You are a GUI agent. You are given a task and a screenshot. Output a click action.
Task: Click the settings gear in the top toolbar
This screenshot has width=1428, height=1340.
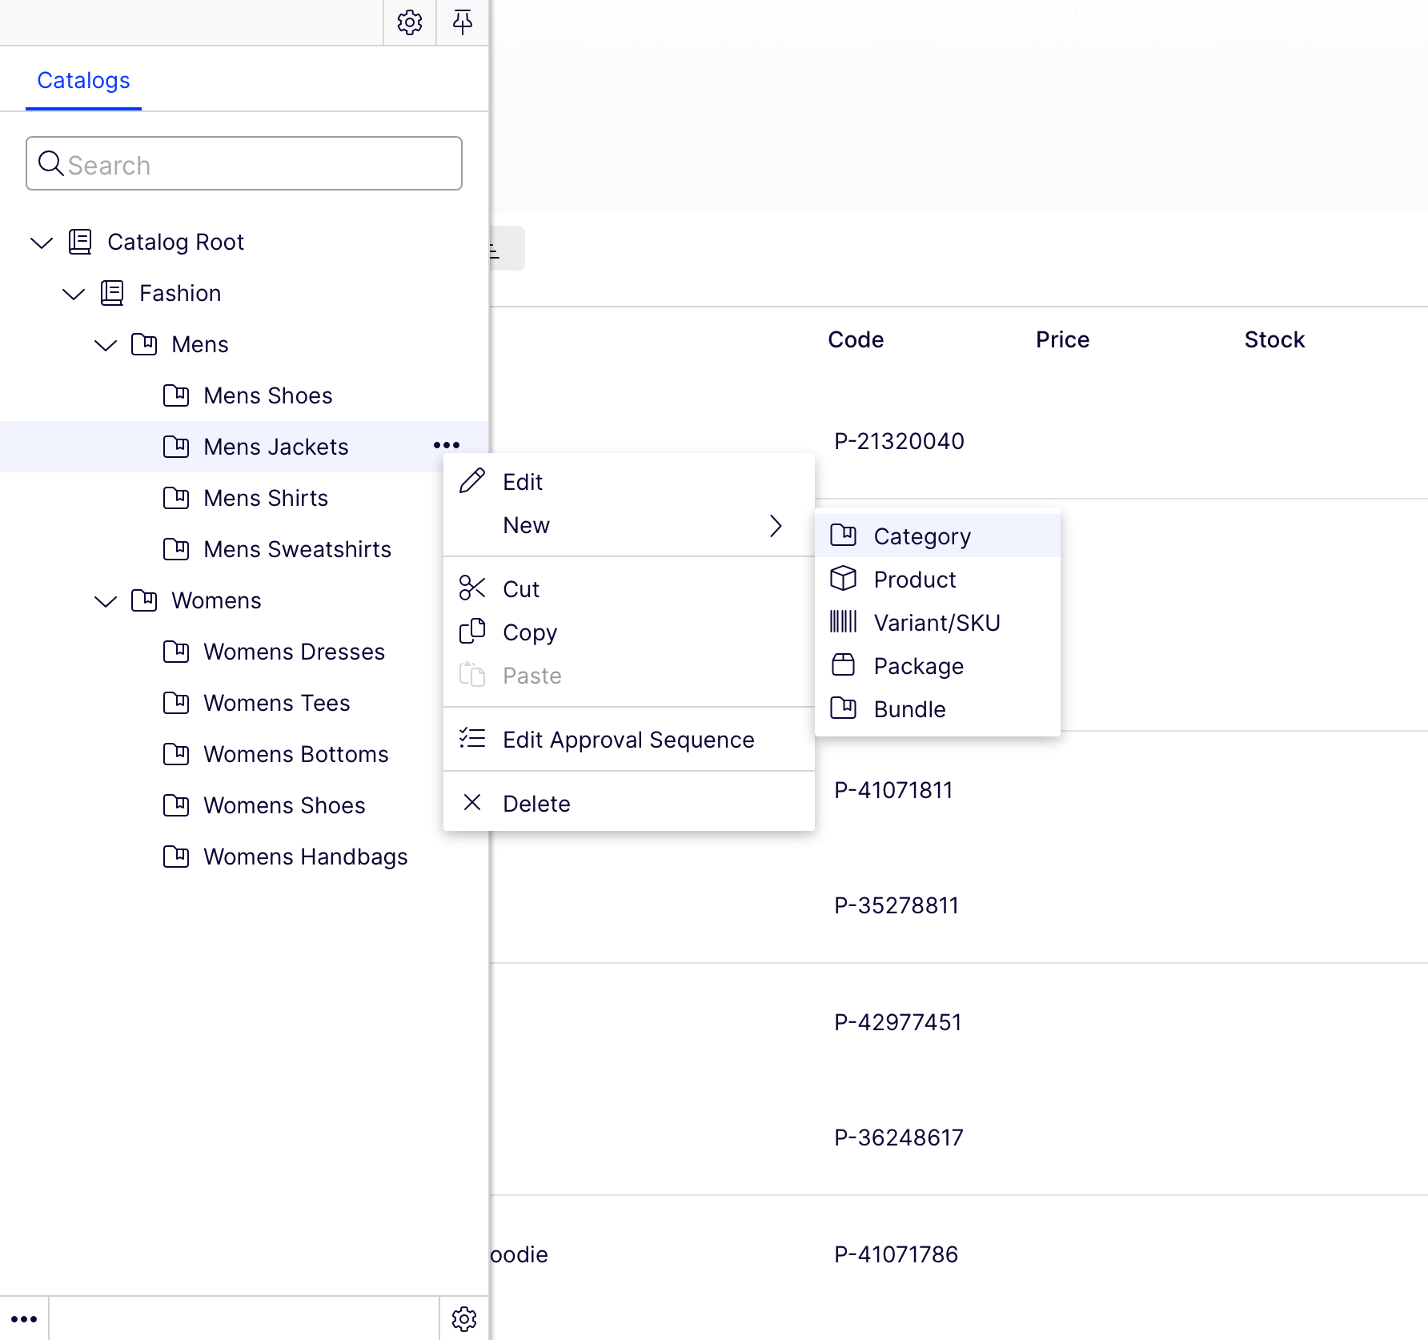coord(410,22)
